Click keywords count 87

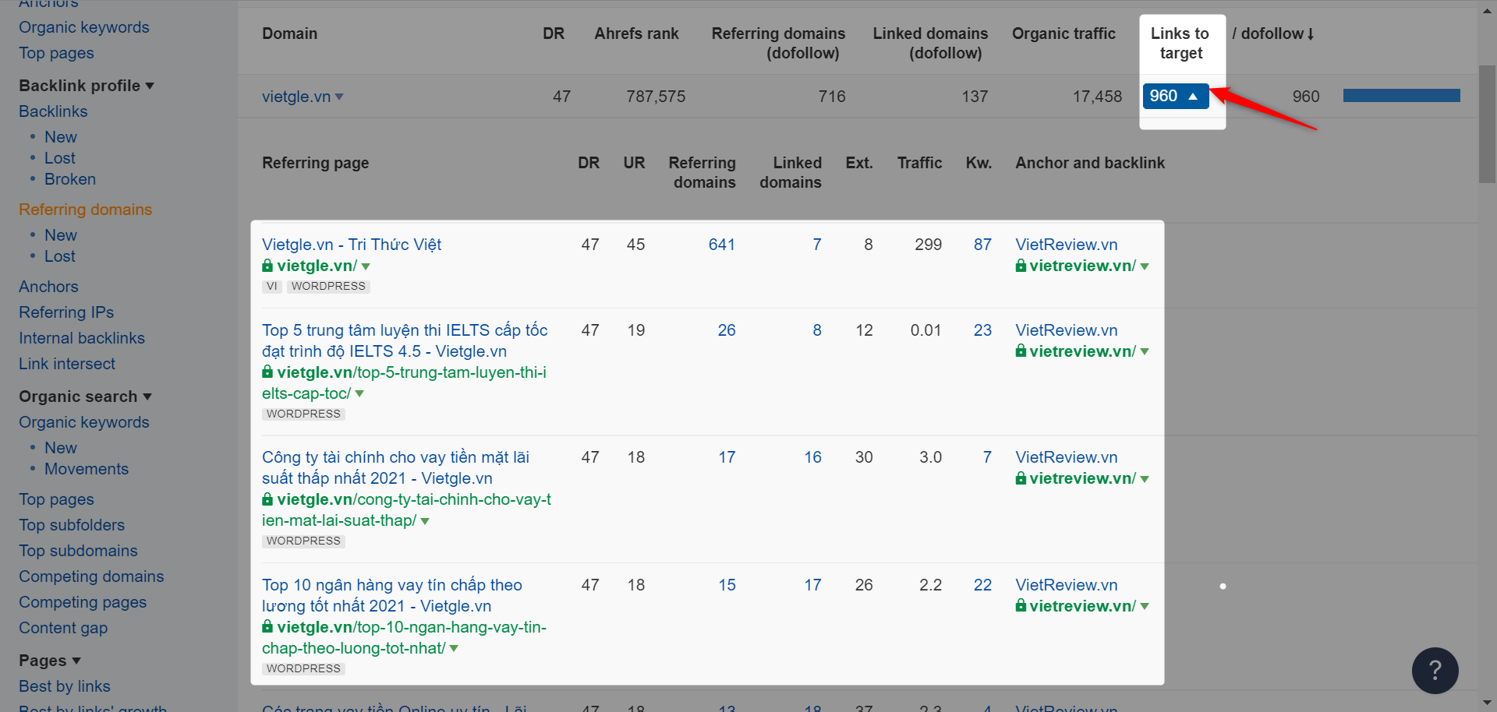982,245
